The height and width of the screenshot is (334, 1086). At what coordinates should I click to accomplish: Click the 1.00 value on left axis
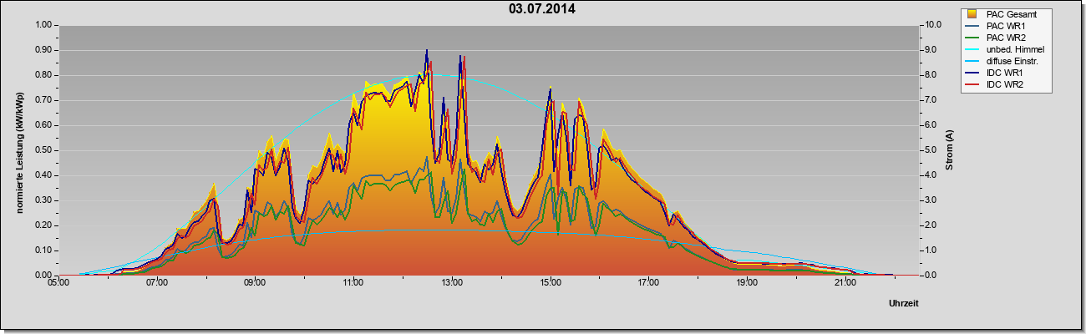(x=43, y=25)
